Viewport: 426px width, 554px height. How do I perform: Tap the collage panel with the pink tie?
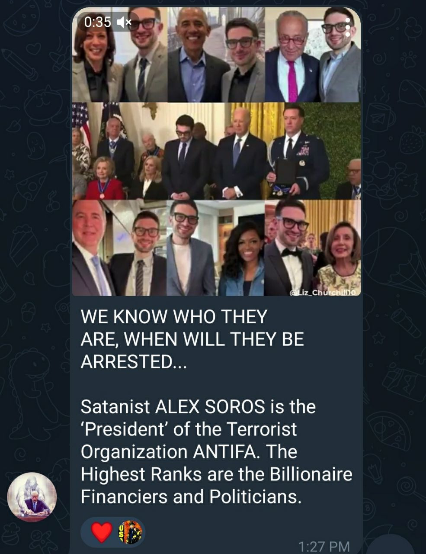(313, 55)
